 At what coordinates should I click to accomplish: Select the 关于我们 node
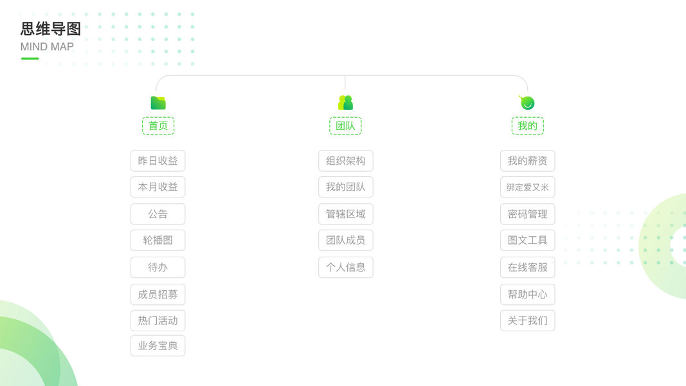528,321
